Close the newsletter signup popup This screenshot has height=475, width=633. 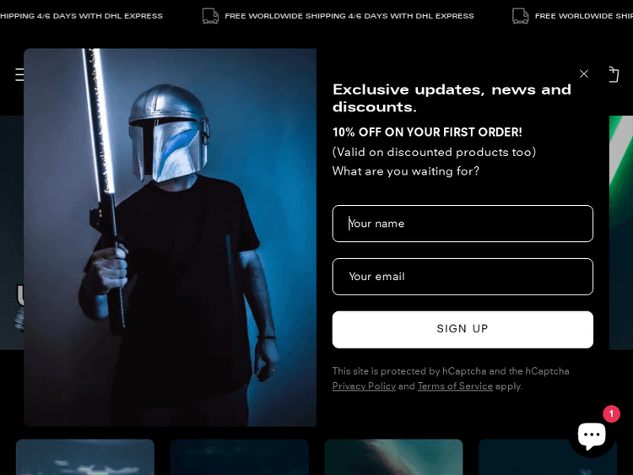click(583, 74)
